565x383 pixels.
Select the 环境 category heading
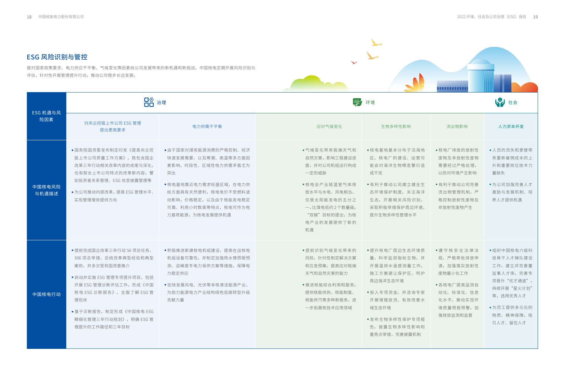click(370, 102)
